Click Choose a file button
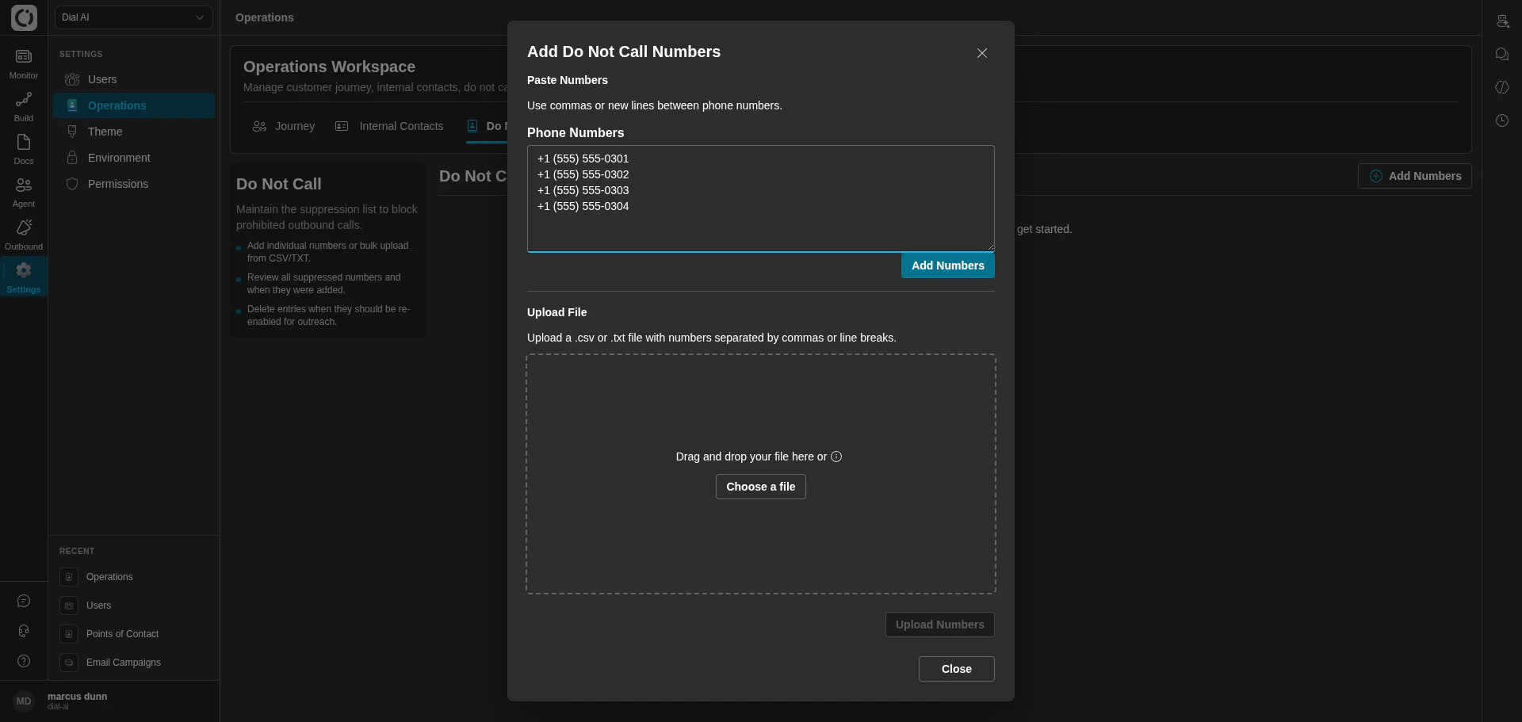Screen dimensions: 1522x722 (761, 487)
